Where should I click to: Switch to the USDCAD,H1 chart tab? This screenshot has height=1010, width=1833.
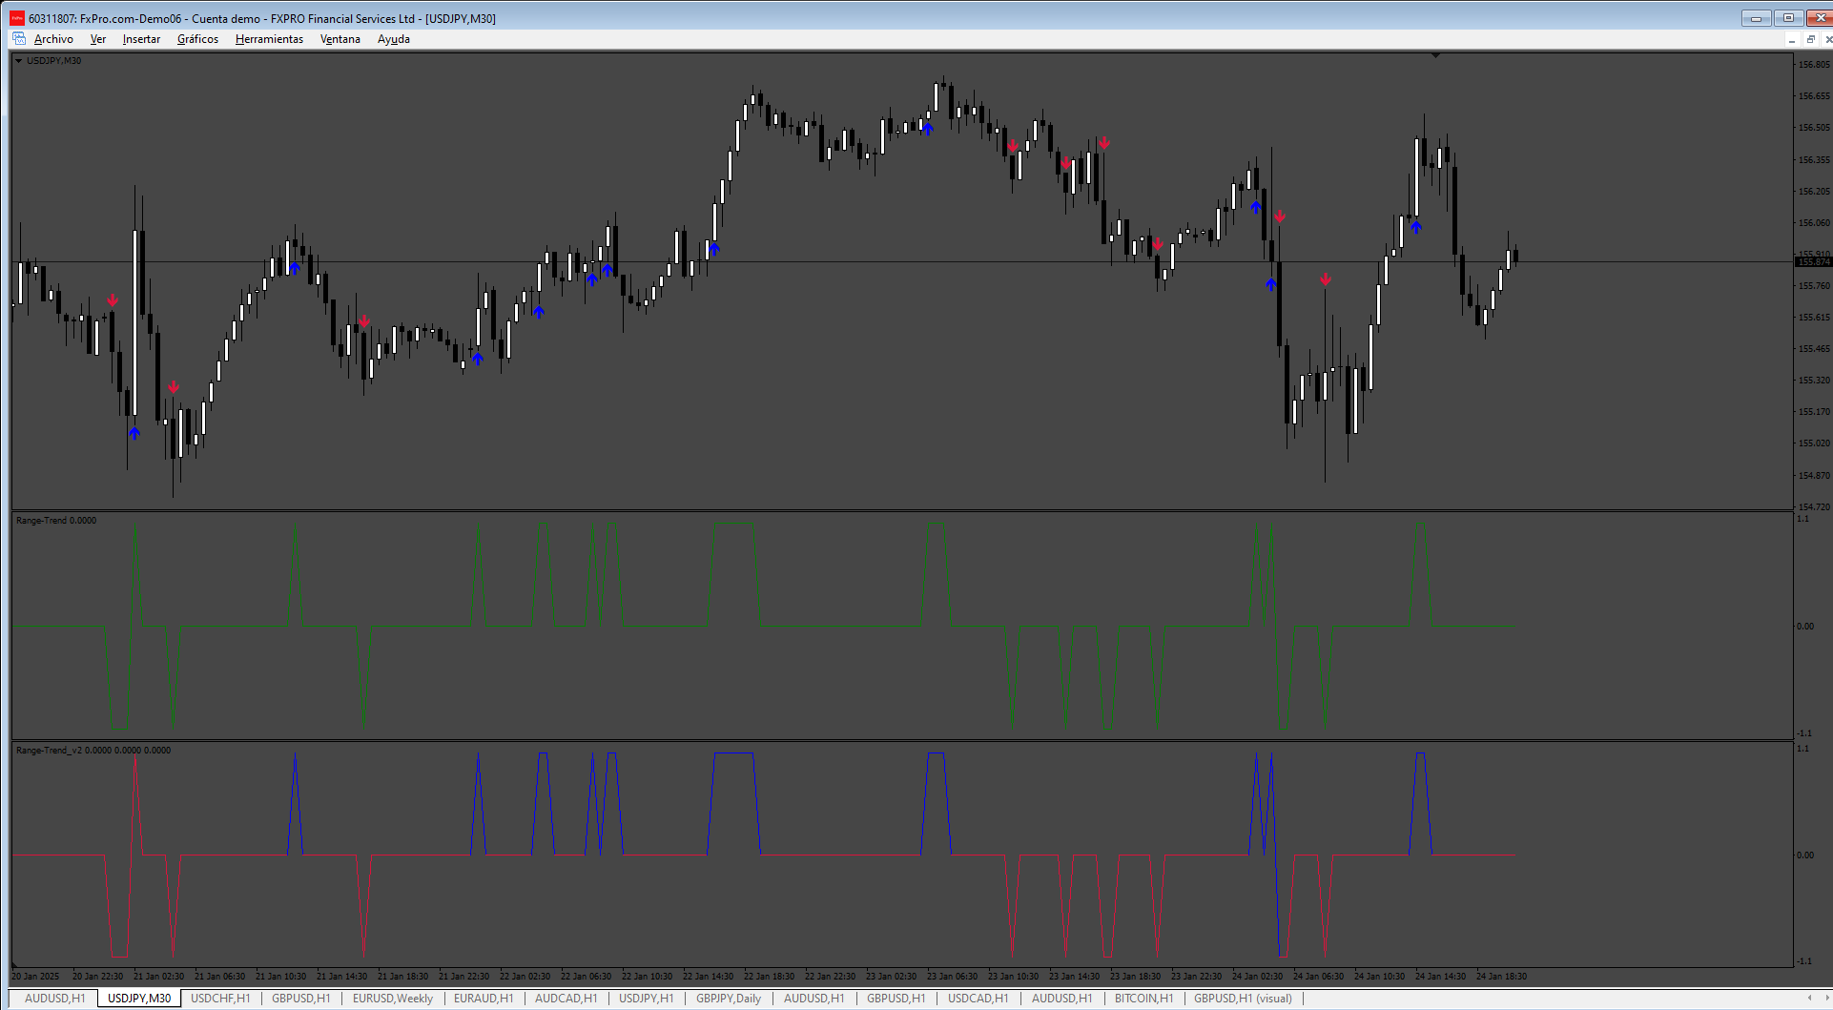click(x=978, y=999)
